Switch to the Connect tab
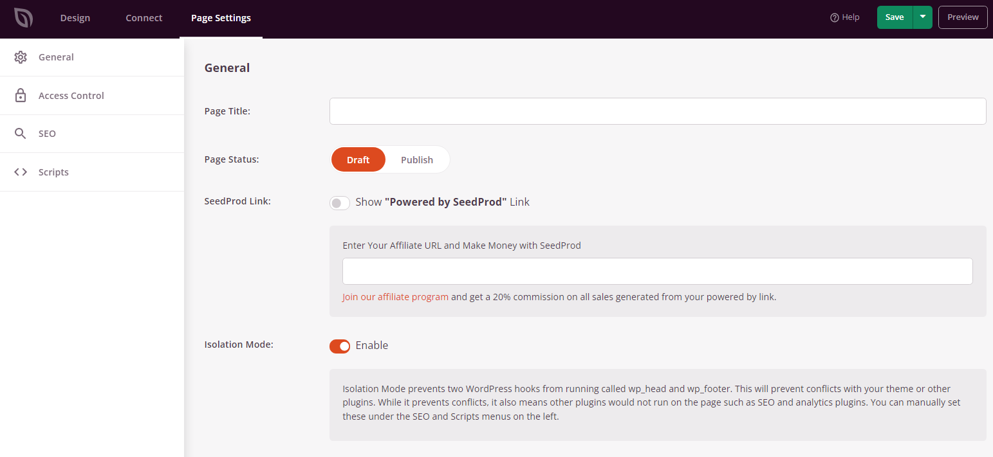Screen dimensions: 993x457 click(144, 18)
